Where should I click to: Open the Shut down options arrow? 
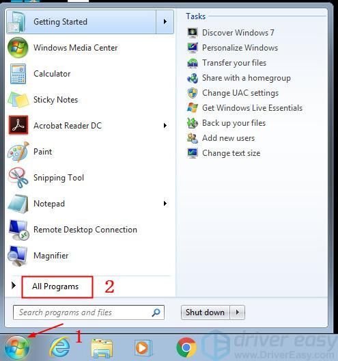pos(238,312)
